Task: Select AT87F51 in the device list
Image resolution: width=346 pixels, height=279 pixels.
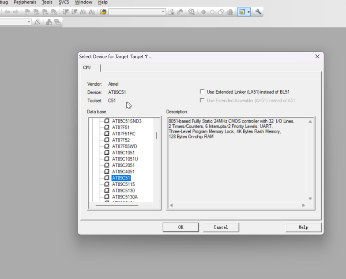Action: click(121, 127)
